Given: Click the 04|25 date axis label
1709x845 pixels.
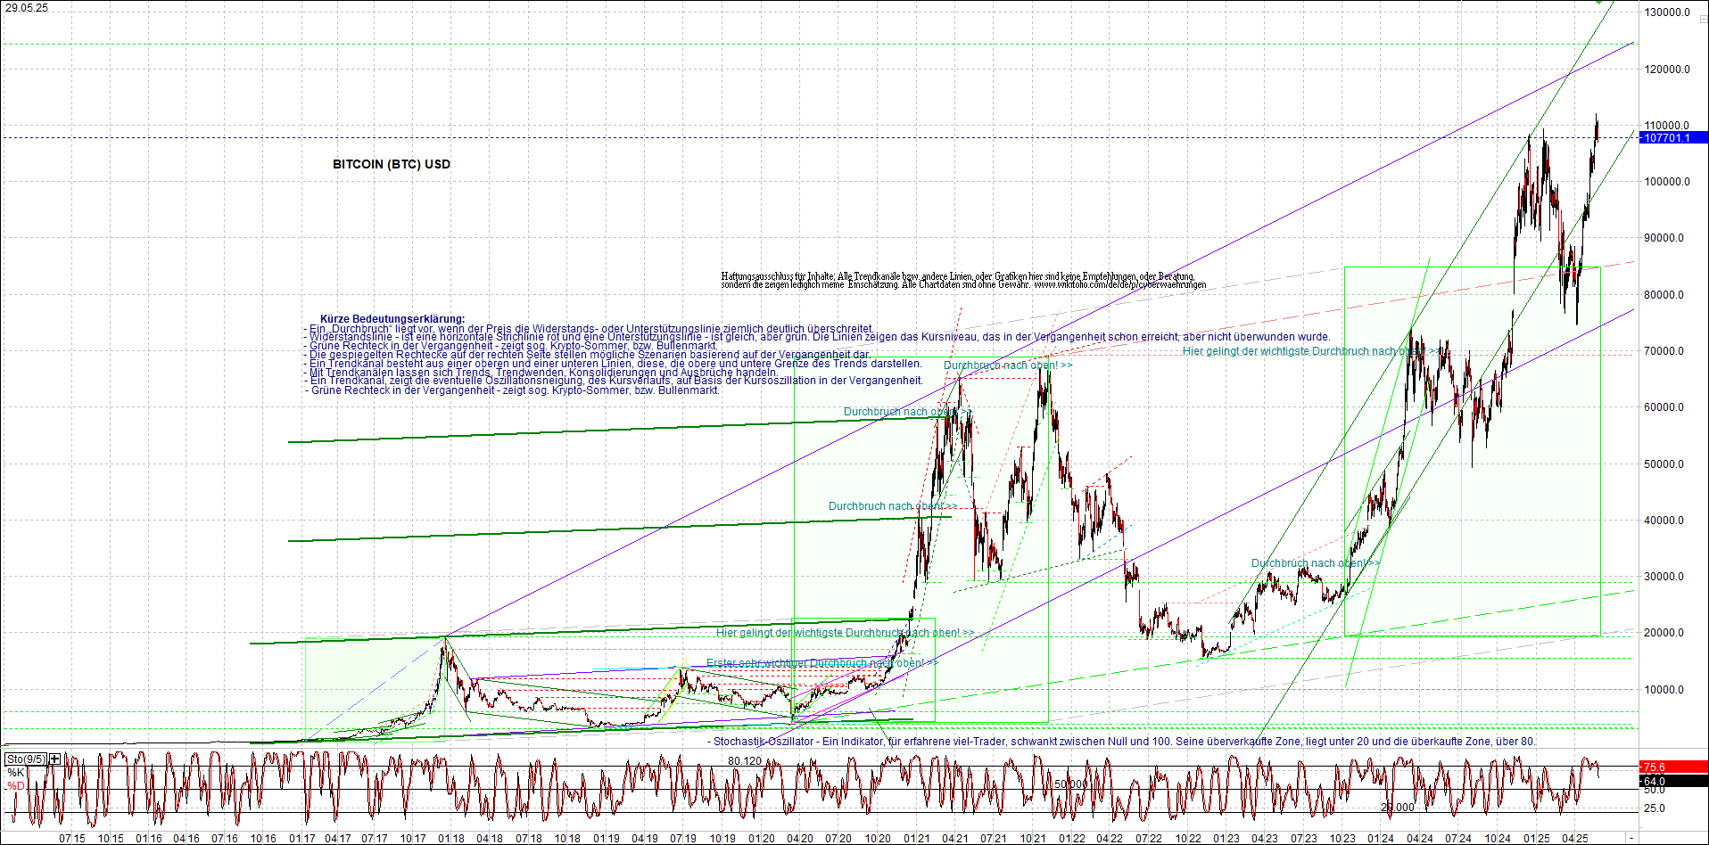Looking at the screenshot, I should pos(1575,839).
